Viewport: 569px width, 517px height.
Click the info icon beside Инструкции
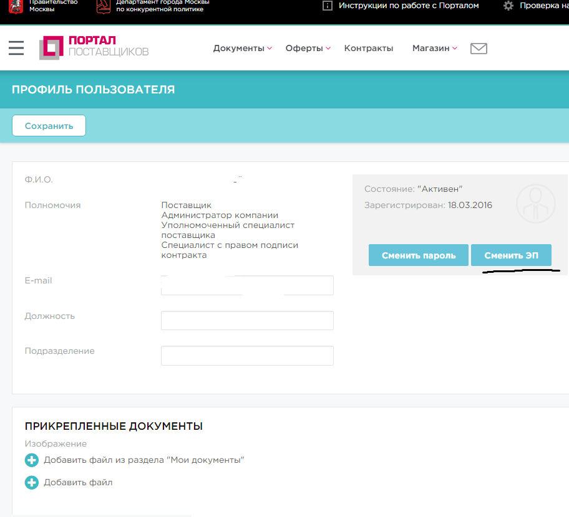[x=327, y=6]
